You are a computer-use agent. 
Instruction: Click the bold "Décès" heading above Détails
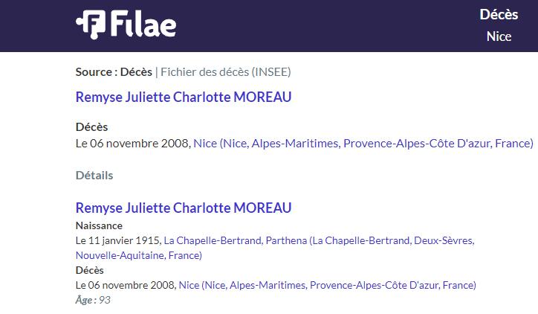91,126
